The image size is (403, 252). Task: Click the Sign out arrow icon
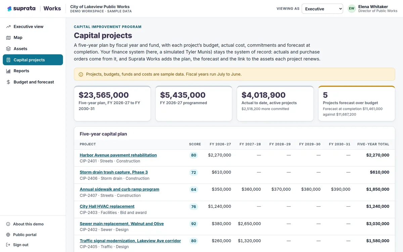click(x=8, y=245)
